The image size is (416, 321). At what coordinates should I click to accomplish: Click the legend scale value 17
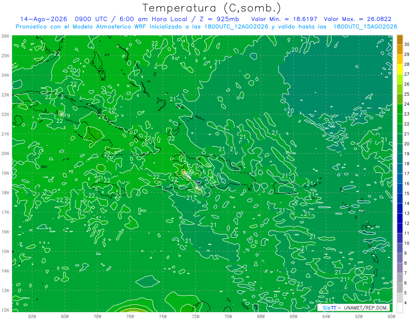(x=407, y=174)
